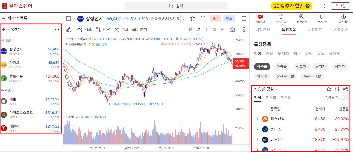Select the 상한가 filter chip

(340, 67)
